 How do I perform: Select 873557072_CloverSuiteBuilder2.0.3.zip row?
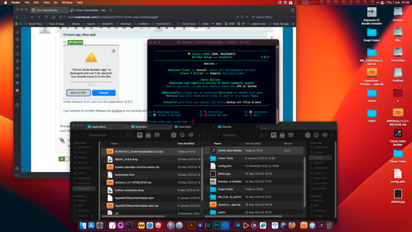tap(151, 152)
